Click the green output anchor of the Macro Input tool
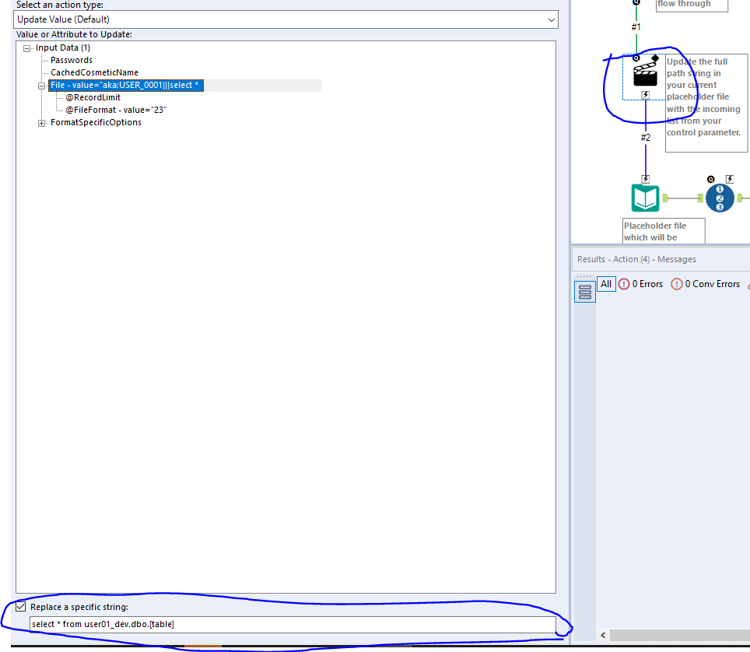750x652 pixels. (x=665, y=198)
